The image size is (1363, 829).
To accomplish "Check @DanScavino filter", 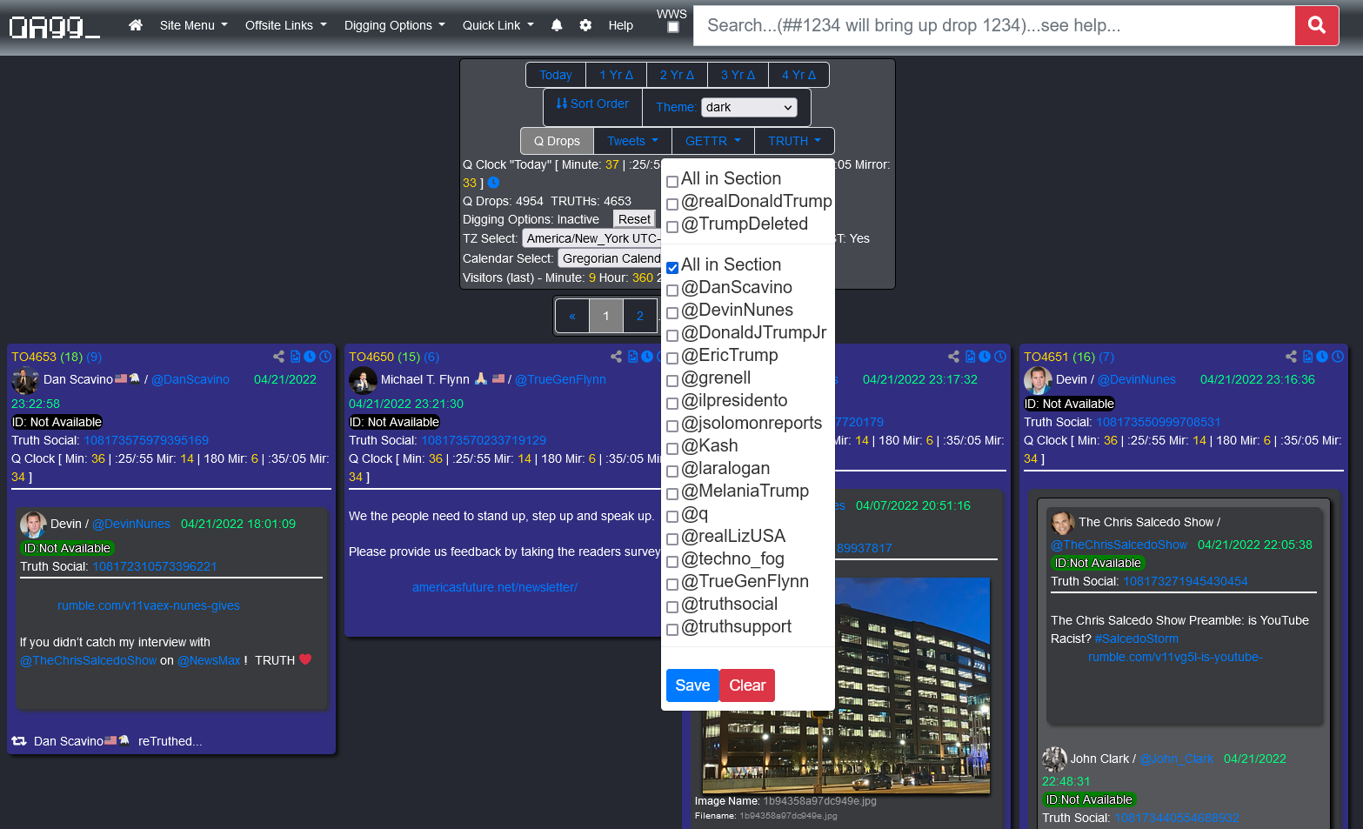I will 672,291.
